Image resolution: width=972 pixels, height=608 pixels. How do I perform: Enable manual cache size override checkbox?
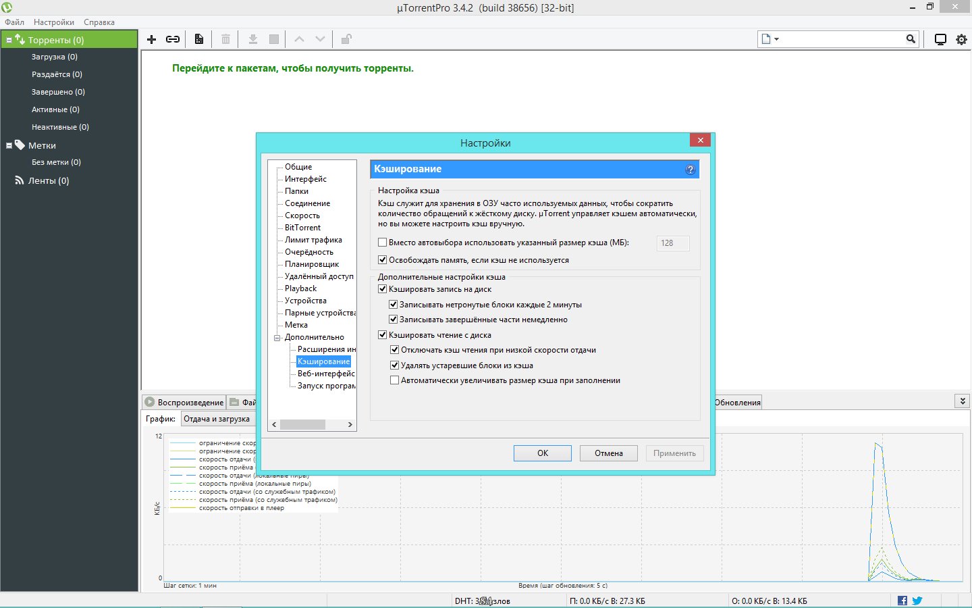coord(383,243)
